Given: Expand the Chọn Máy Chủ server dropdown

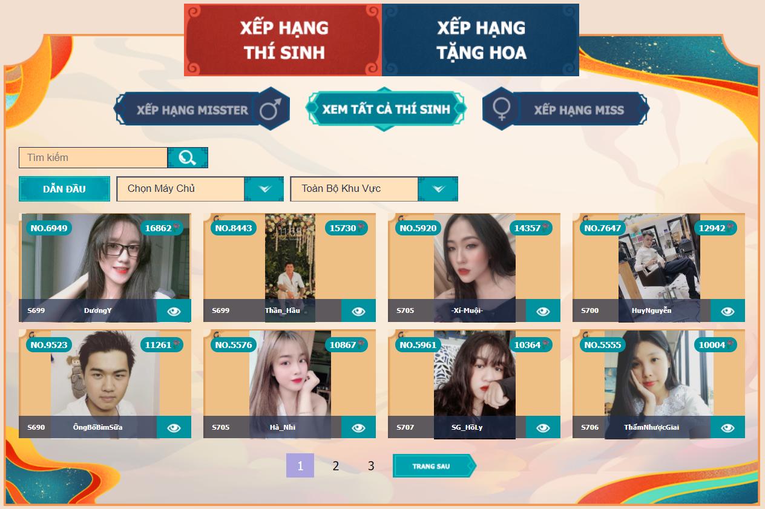Looking at the screenshot, I should tap(200, 189).
